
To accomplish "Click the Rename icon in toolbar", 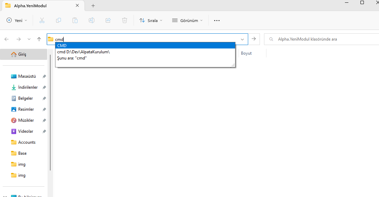I will (92, 20).
